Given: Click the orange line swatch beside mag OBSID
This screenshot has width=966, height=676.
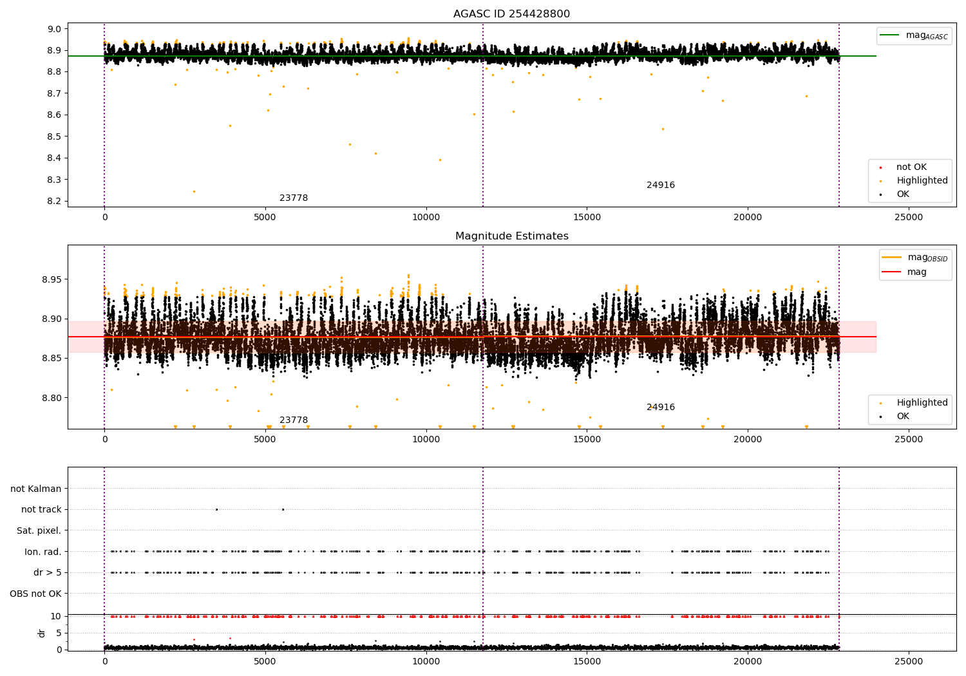Looking at the screenshot, I should [892, 258].
